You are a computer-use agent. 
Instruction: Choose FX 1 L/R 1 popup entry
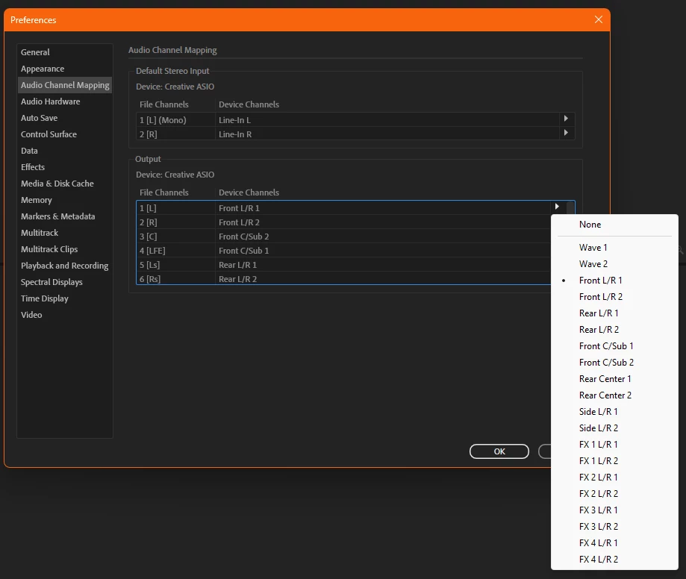click(614, 444)
